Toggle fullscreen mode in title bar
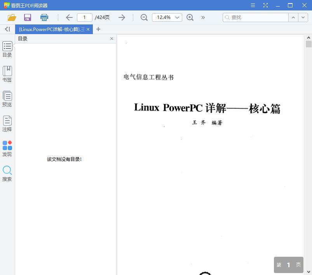Image resolution: width=312 pixels, height=275 pixels. 265,5
